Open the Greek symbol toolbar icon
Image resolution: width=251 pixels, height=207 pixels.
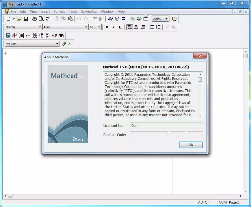[54, 35]
